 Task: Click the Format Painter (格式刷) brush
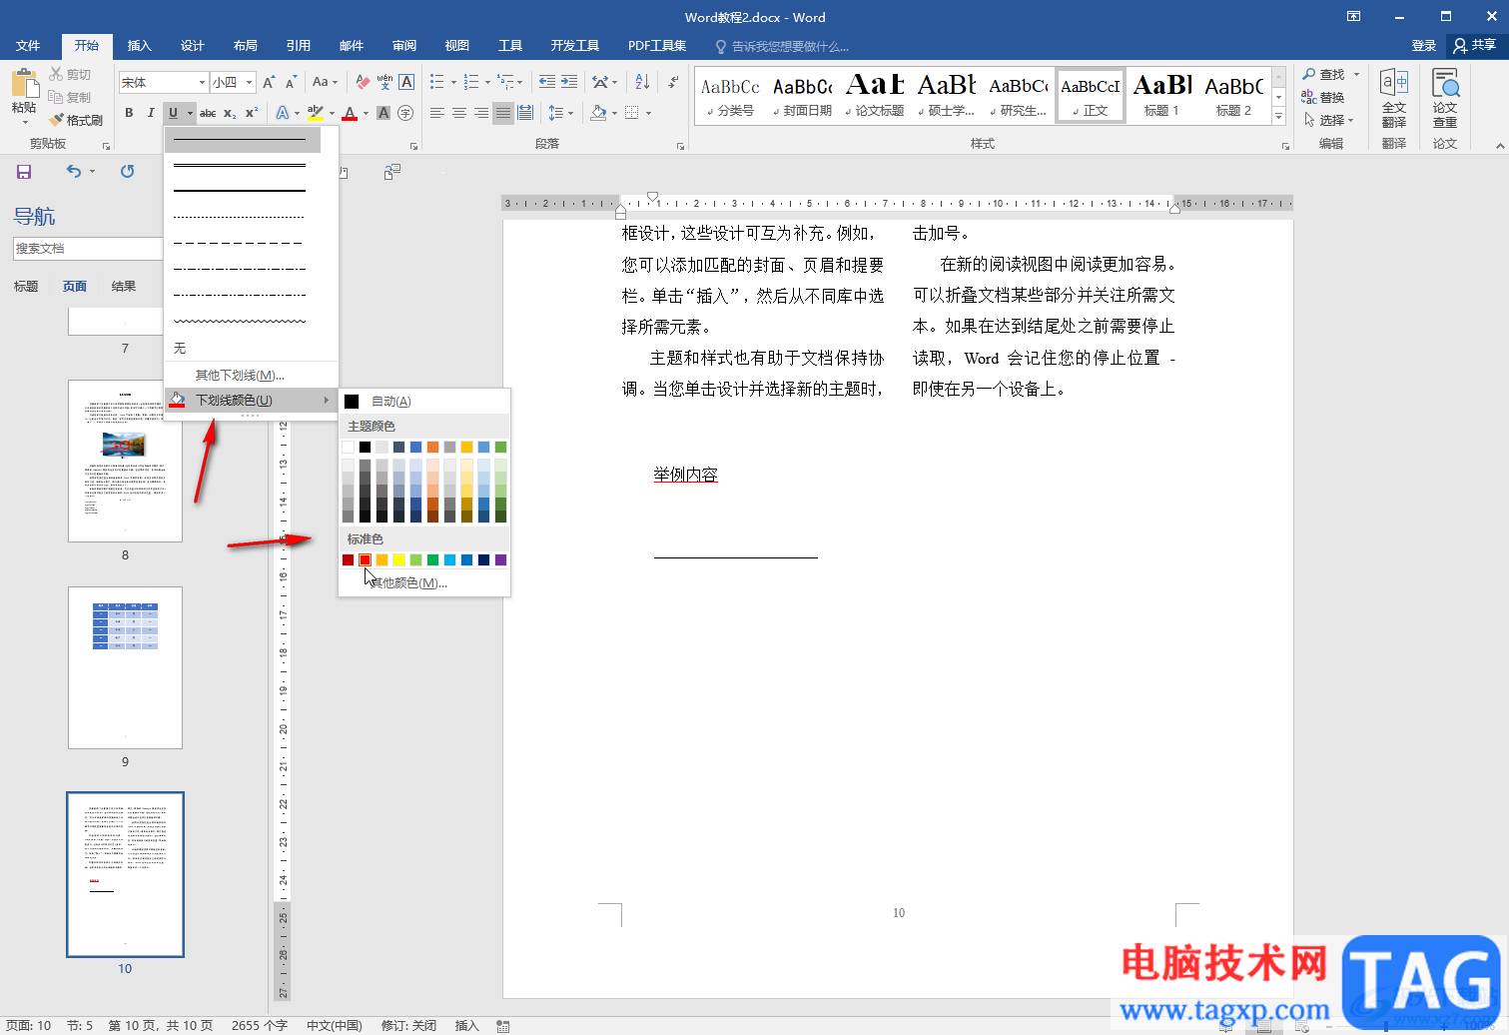click(x=56, y=120)
